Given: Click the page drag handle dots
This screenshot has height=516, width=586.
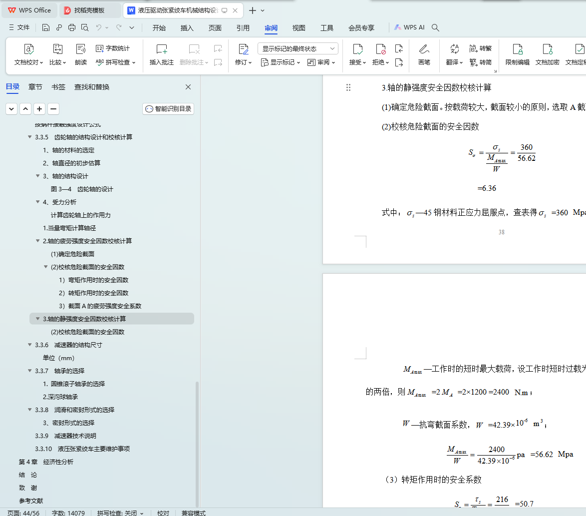Looking at the screenshot, I should coord(348,87).
